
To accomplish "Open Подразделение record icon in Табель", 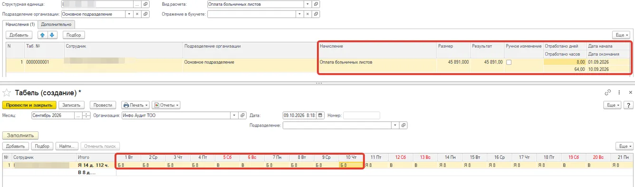I will point(404,125).
